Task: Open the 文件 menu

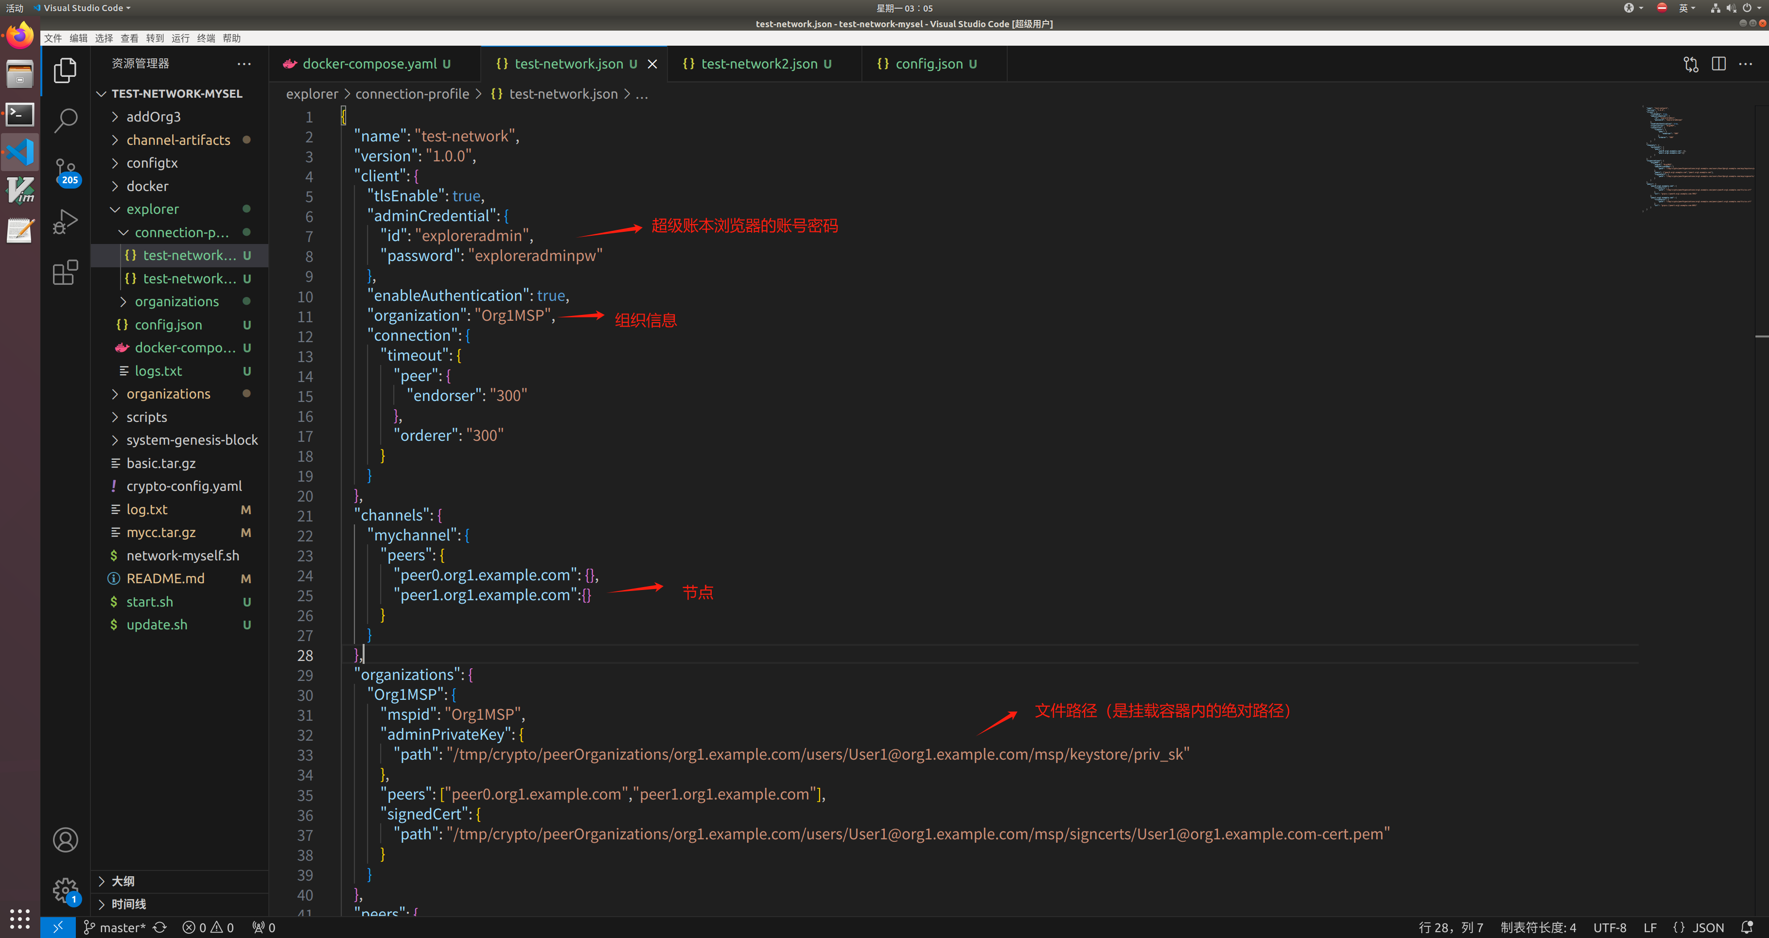Action: pos(53,38)
